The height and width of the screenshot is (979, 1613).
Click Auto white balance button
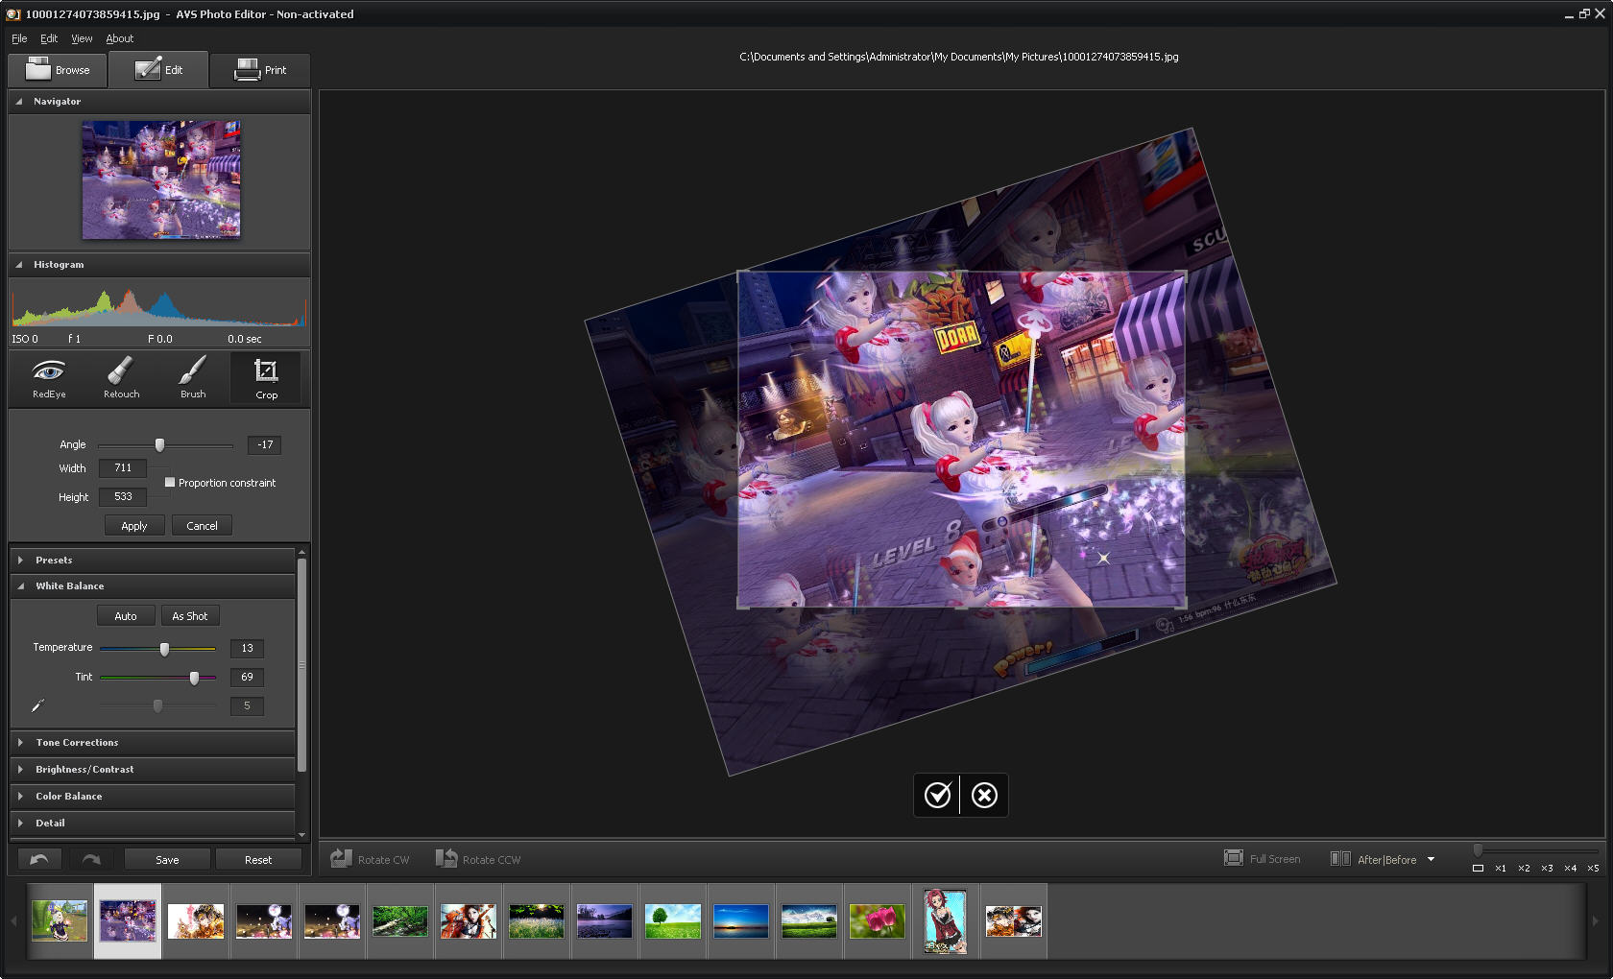126,616
